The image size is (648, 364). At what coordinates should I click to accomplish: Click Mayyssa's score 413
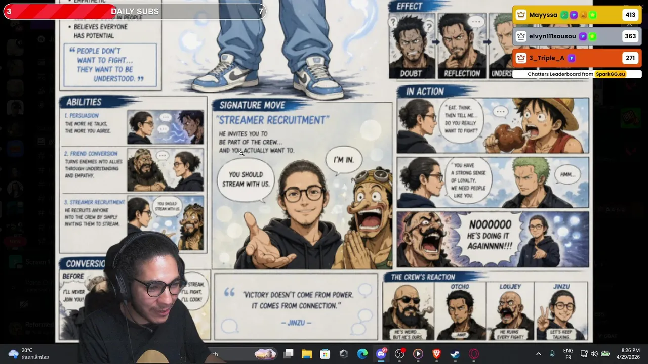click(x=630, y=15)
